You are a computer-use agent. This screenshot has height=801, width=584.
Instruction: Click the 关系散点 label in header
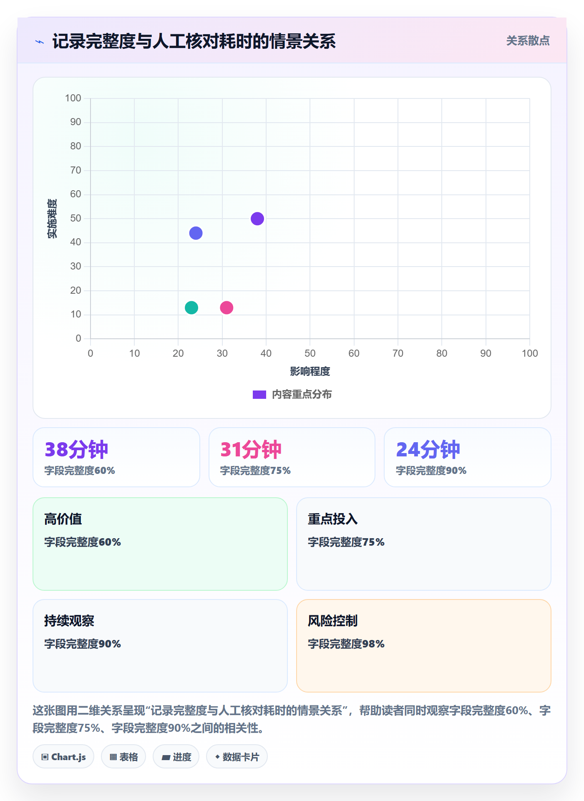pyautogui.click(x=528, y=41)
